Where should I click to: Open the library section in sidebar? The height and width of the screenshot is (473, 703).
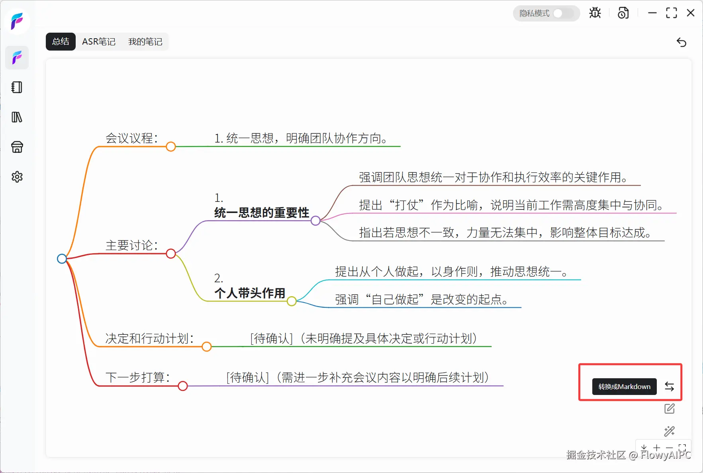(x=17, y=117)
